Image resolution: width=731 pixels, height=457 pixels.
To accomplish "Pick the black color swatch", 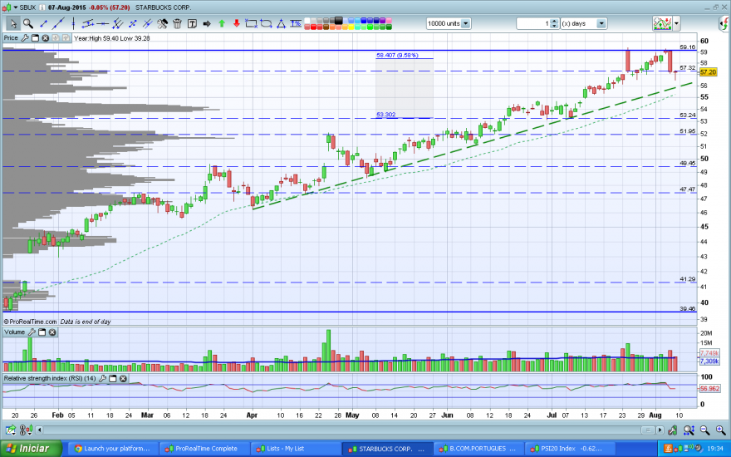I will [x=338, y=21].
